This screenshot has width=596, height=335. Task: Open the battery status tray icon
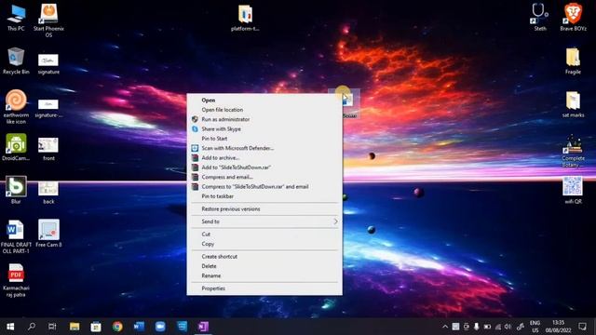[487, 327]
